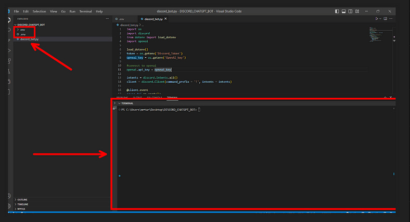Close the bottom panel with X icon
Screen dimensions: 410x222
tap(391, 97)
